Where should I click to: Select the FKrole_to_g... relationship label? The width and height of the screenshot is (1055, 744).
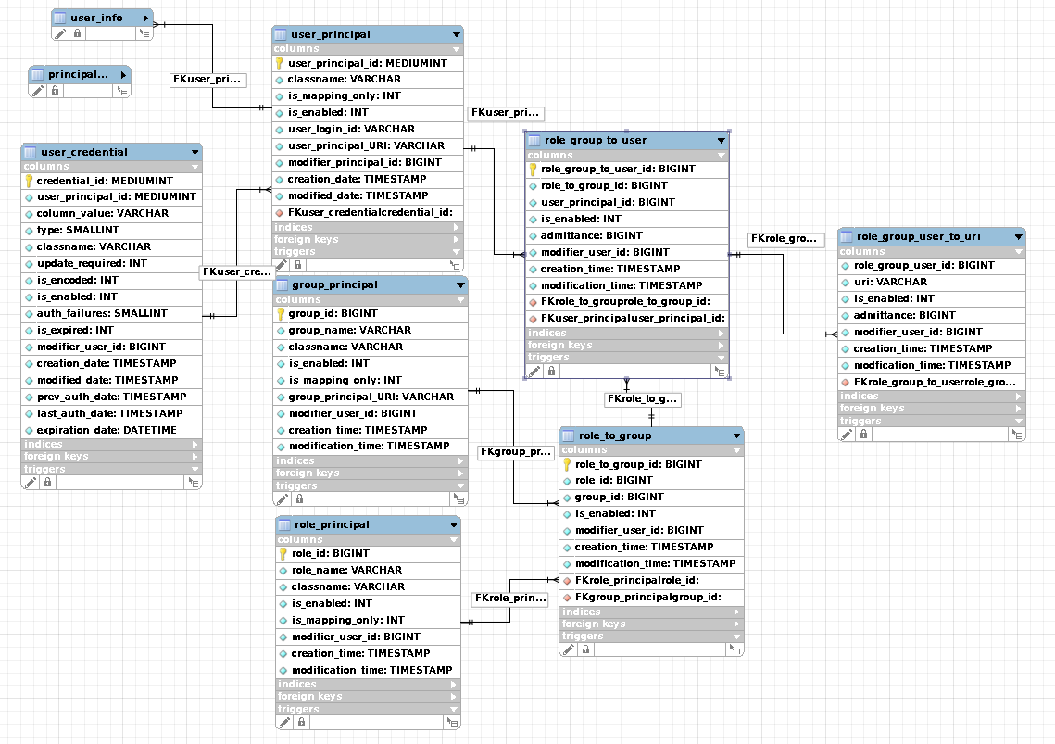tap(643, 399)
